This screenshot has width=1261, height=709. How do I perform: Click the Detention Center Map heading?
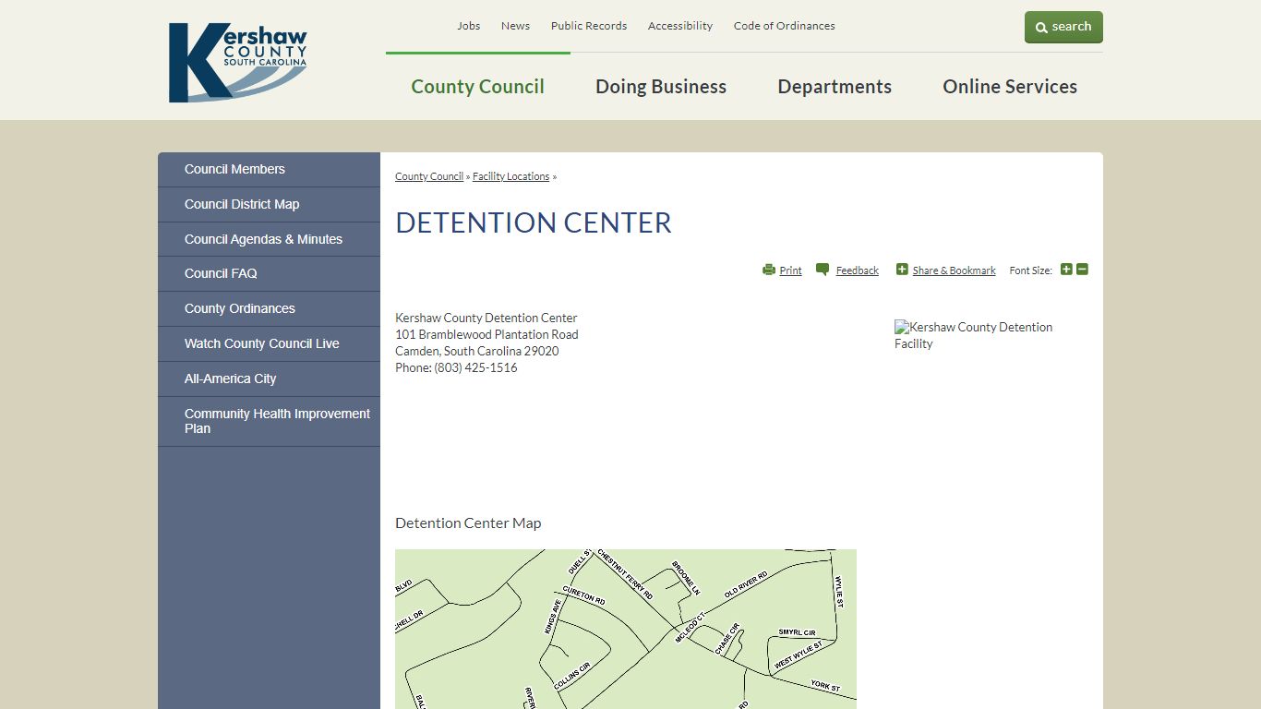(468, 523)
